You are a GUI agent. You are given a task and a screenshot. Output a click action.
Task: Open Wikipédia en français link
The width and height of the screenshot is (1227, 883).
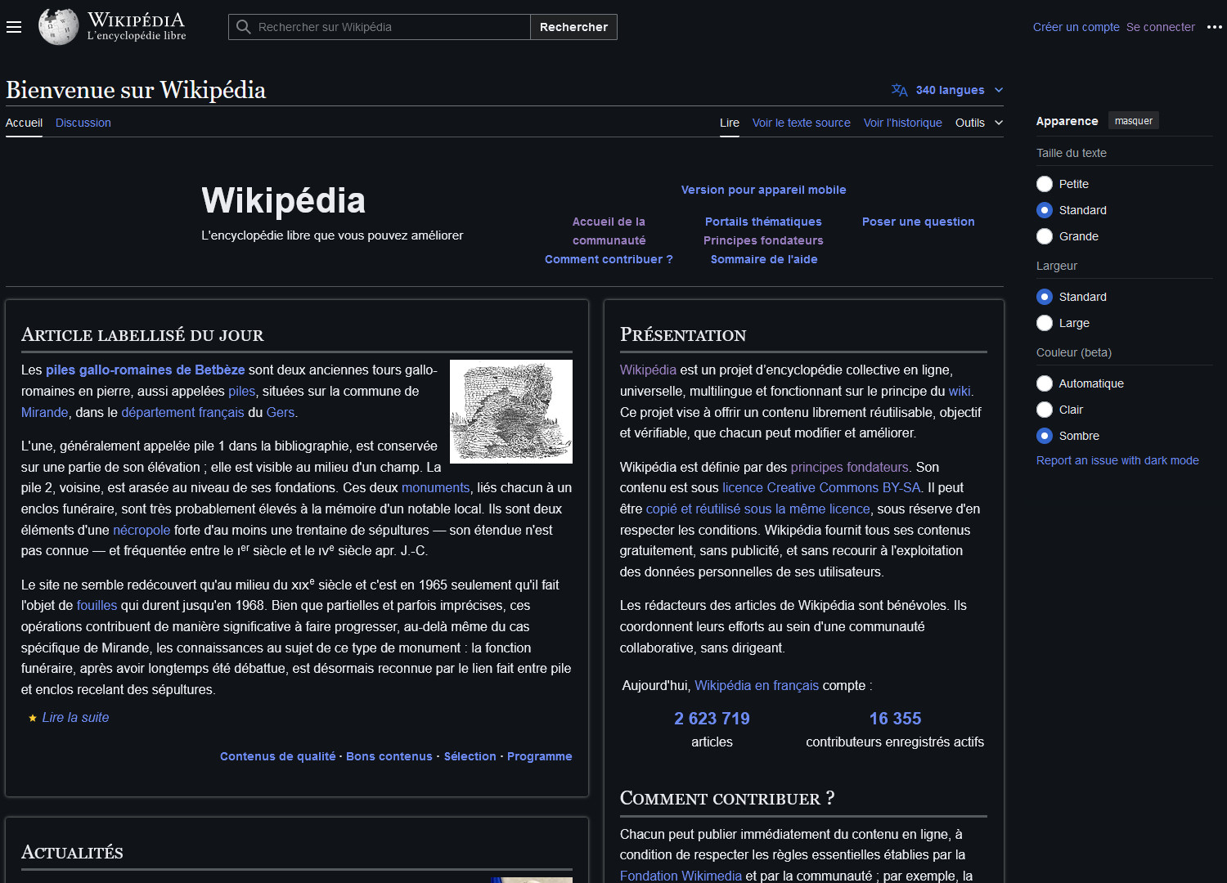pyautogui.click(x=757, y=686)
